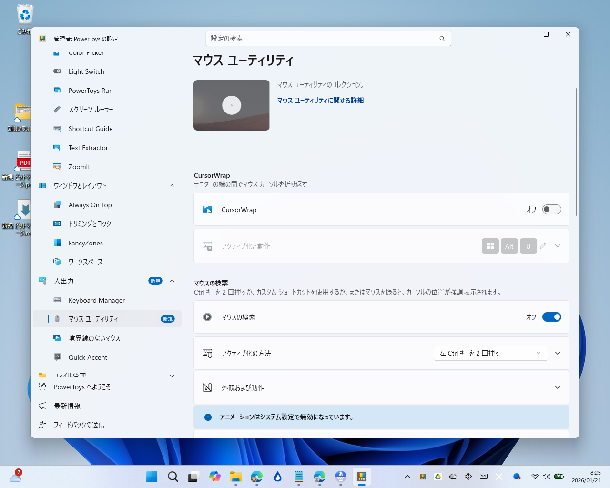The height and width of the screenshot is (488, 610).
Task: Open マウス ユーティリティに関する詳細 link
Action: click(x=320, y=101)
